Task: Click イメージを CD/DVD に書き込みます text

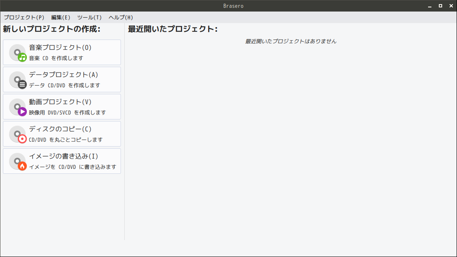Action: [x=73, y=167]
